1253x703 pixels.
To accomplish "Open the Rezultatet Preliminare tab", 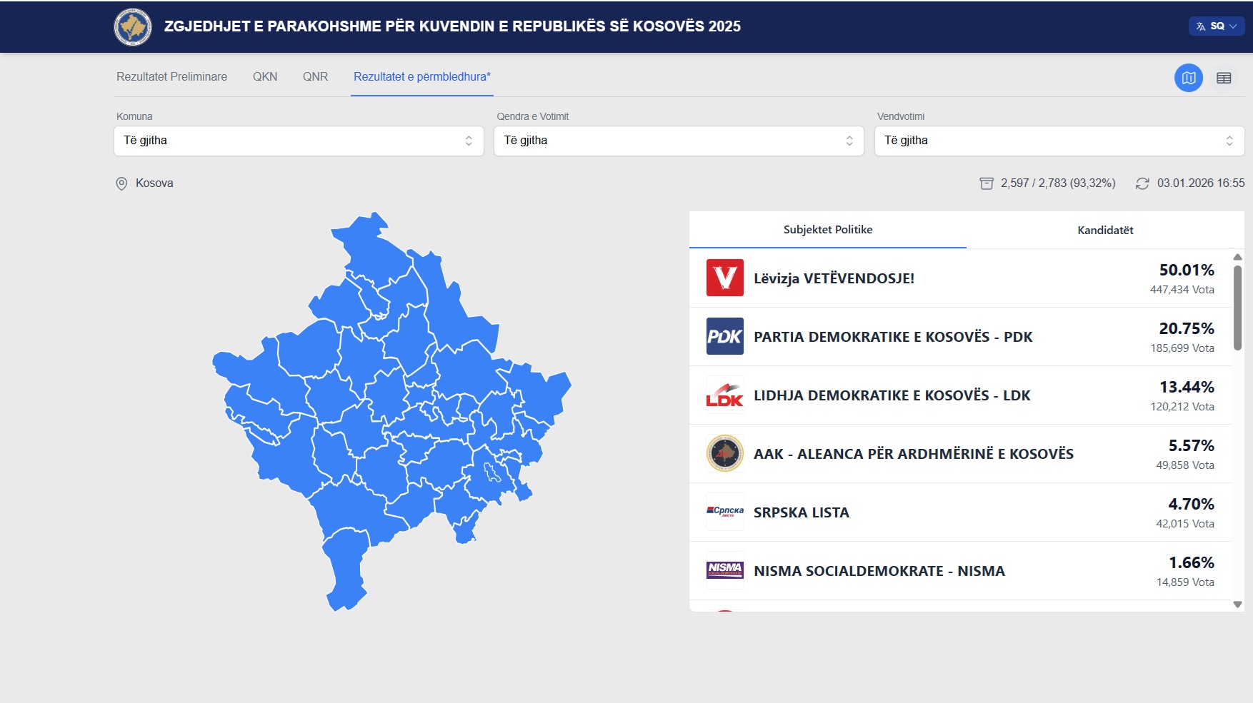I will click(x=171, y=77).
